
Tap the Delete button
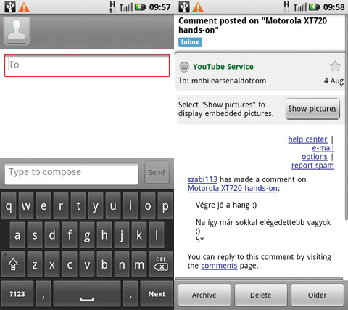[x=261, y=295]
